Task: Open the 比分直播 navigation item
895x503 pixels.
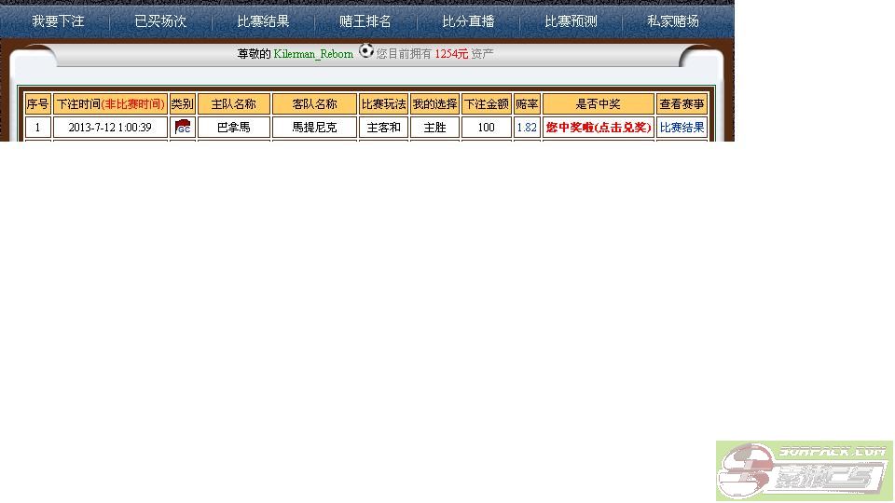Action: coord(468,20)
